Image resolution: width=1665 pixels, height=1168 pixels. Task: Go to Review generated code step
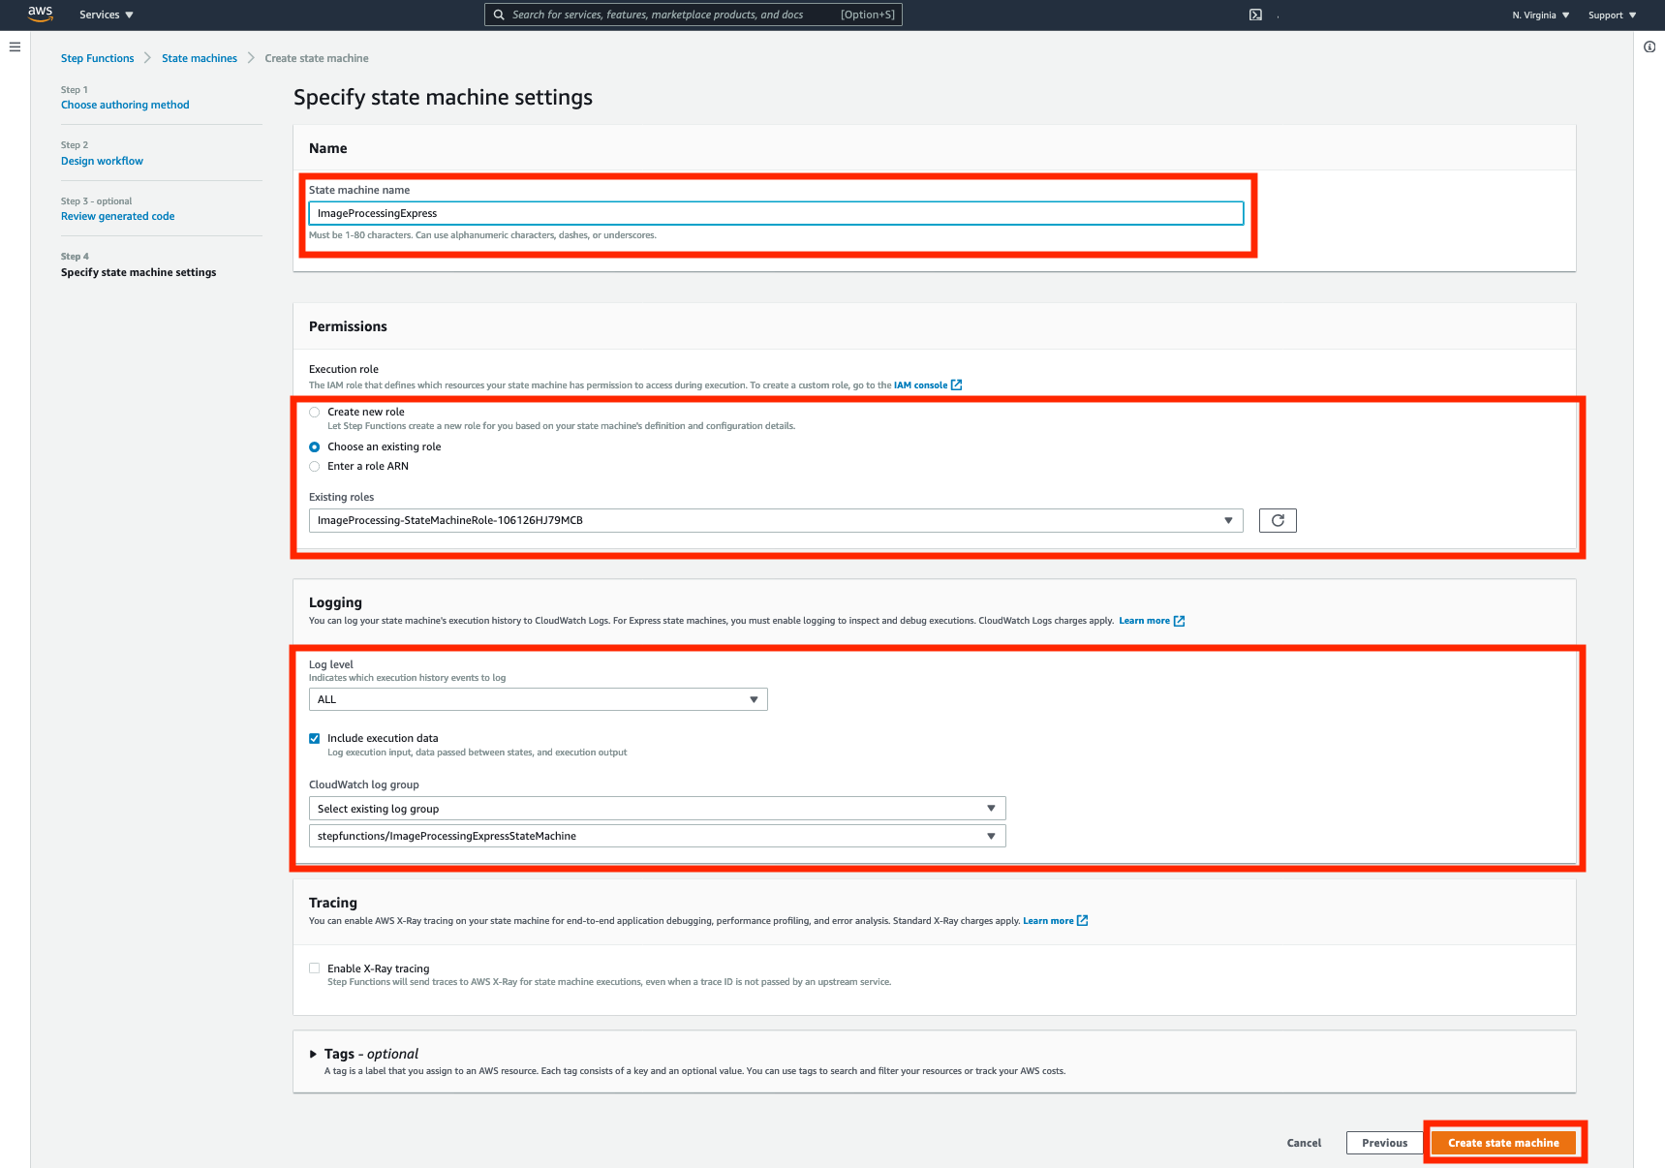[117, 216]
